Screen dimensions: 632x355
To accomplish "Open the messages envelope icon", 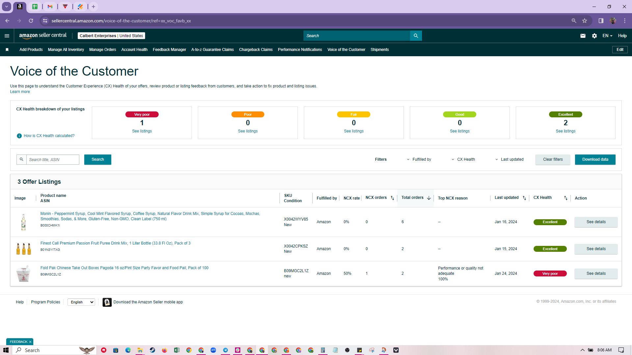I will [583, 36].
